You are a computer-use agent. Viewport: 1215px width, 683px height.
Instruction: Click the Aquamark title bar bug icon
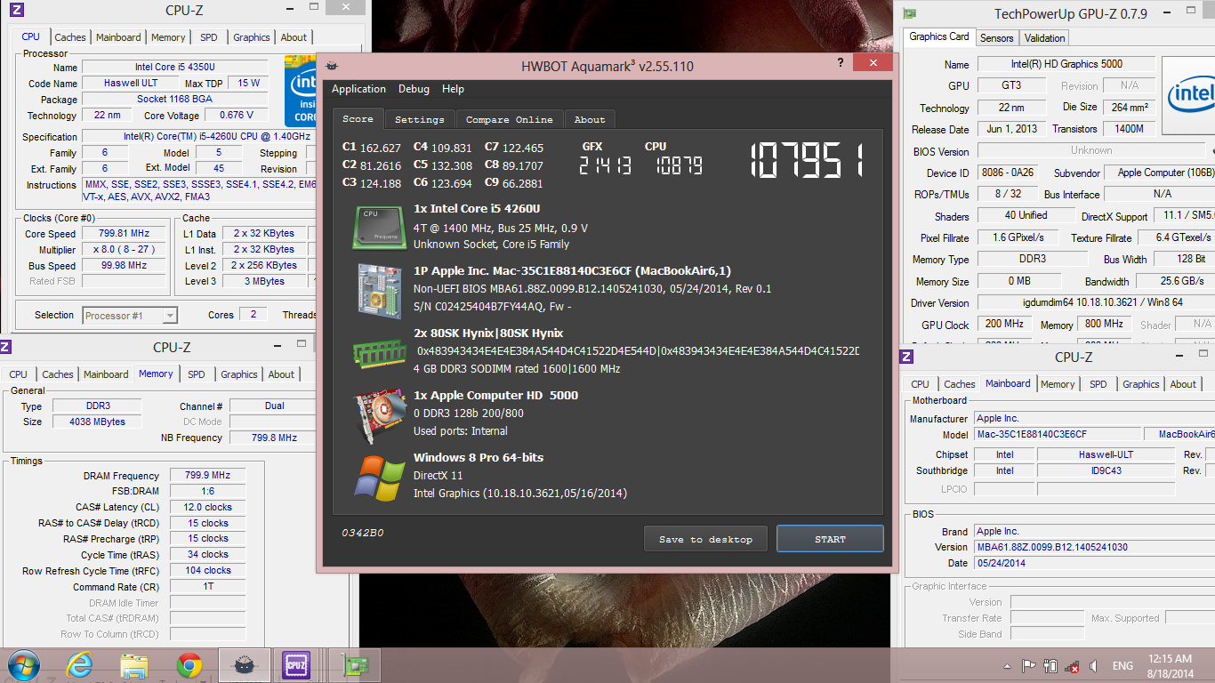click(332, 66)
